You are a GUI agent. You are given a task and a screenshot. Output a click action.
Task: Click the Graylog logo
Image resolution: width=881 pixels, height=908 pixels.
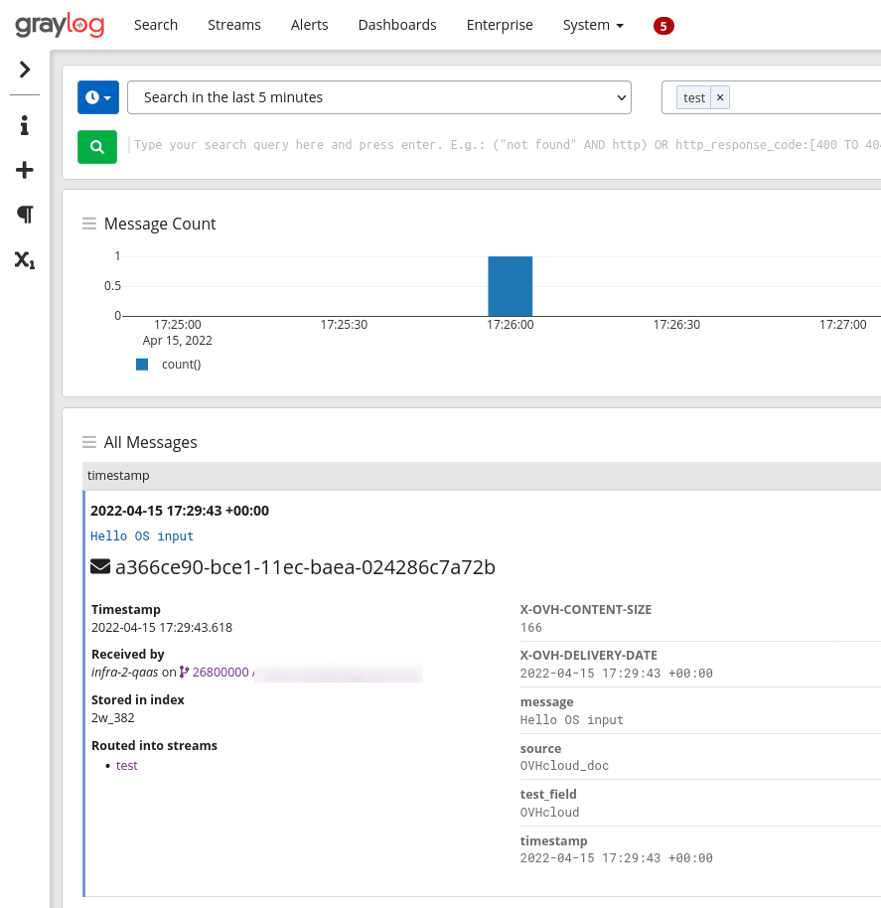click(x=60, y=25)
